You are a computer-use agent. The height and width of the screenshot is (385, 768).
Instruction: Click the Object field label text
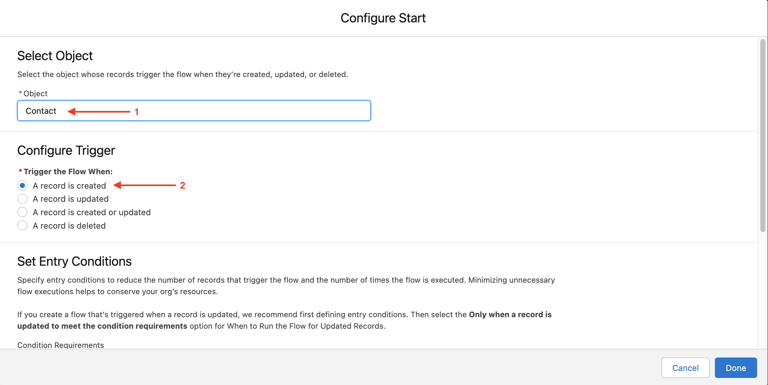tap(35, 93)
